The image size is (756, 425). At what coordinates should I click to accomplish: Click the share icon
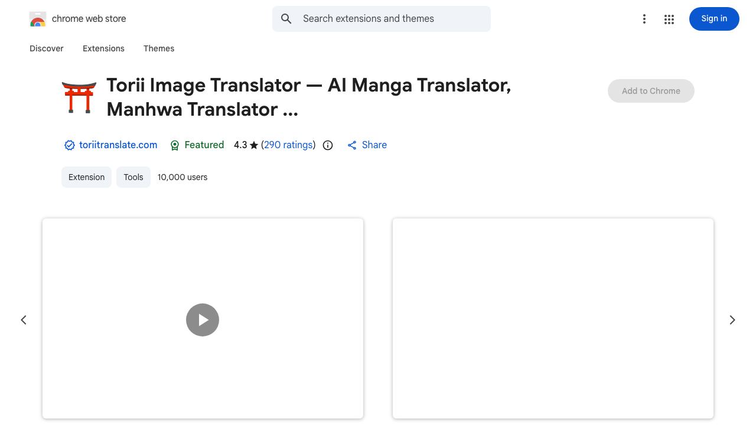(x=352, y=145)
